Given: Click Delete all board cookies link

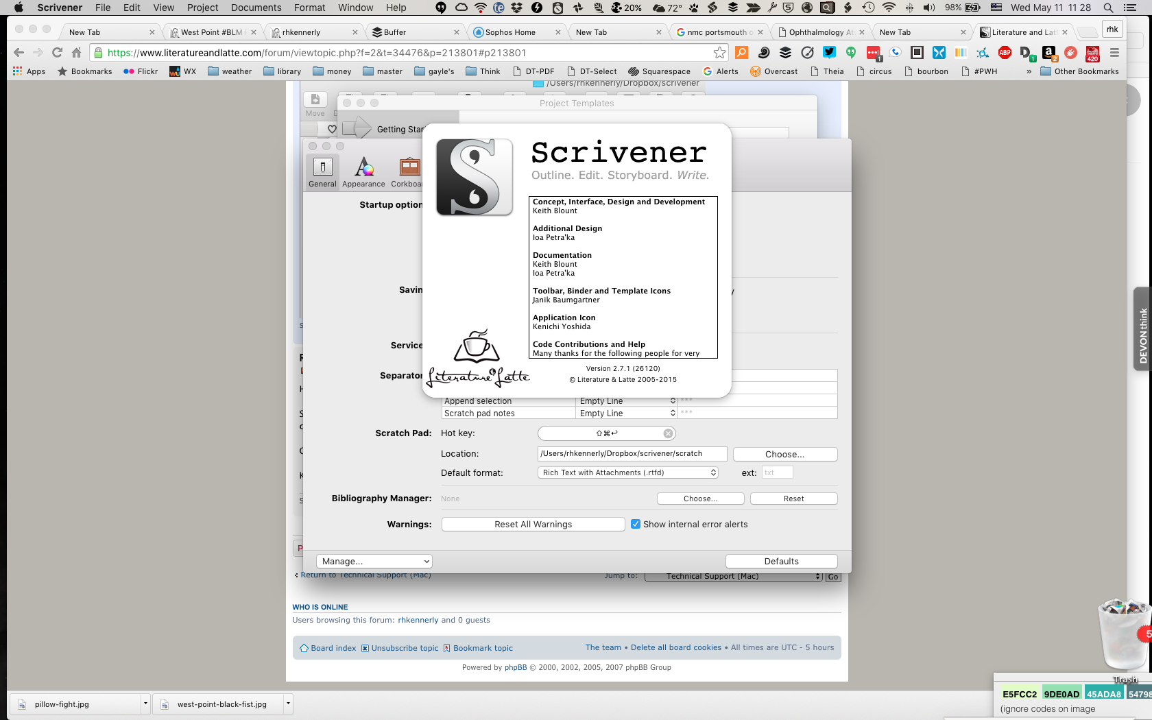Looking at the screenshot, I should (x=676, y=647).
